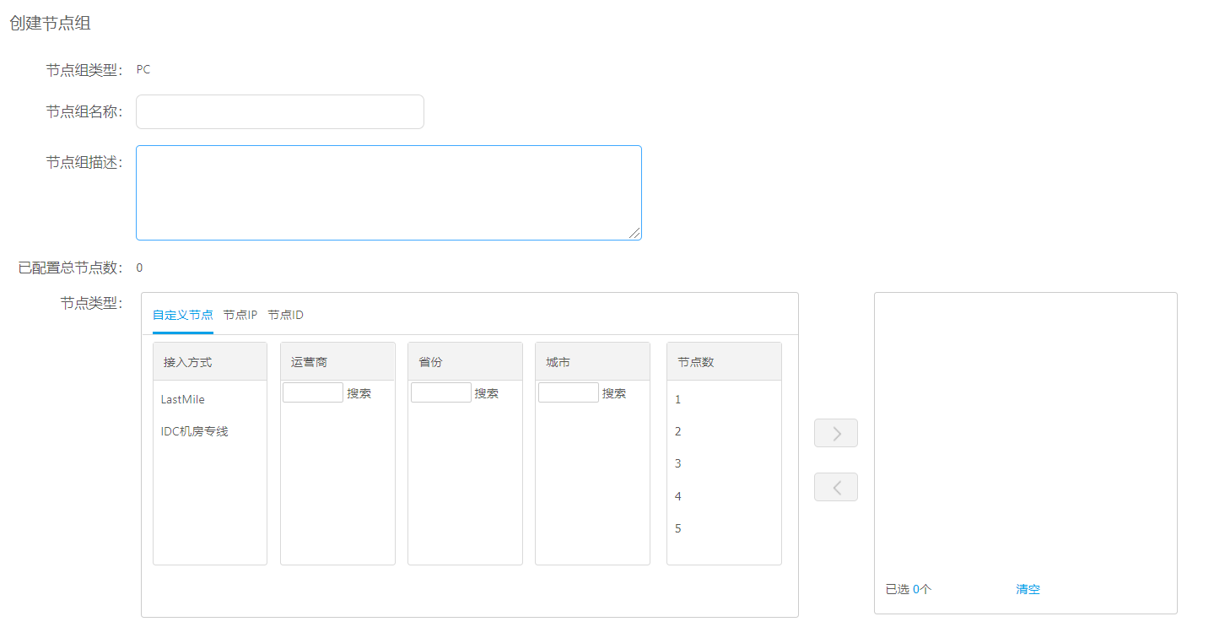
Task: Select the 节点ID tab
Action: click(285, 315)
